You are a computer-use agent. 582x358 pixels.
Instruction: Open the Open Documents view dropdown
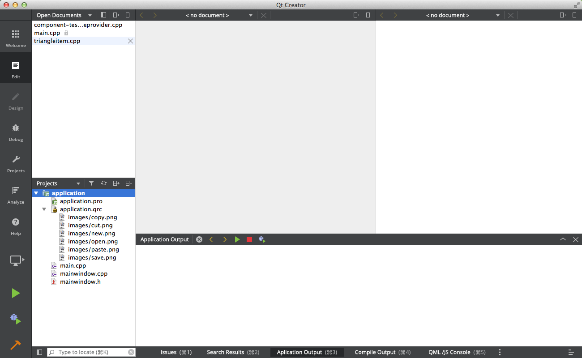[x=90, y=15]
